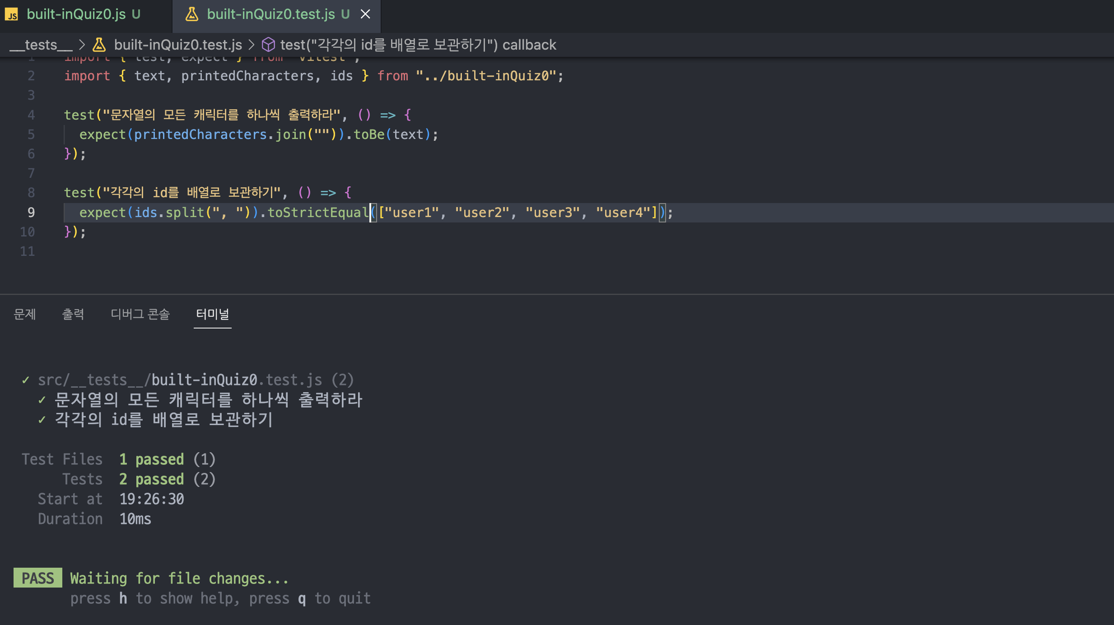Open built-inQuiz0.test.js breadcrumb item
Image resolution: width=1114 pixels, height=625 pixels.
[x=178, y=45]
